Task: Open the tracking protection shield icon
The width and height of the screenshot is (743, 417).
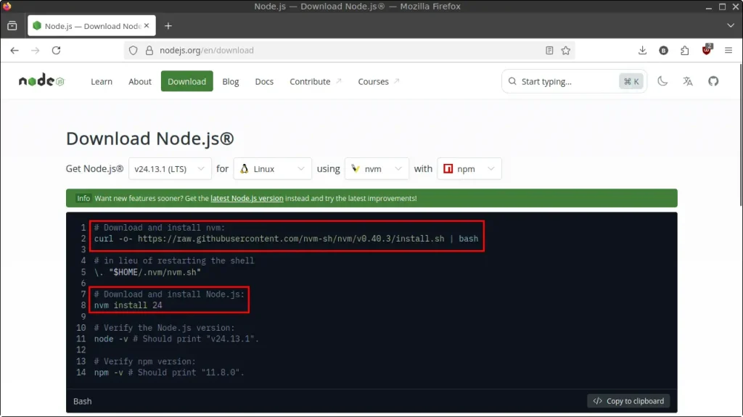Action: 134,50
